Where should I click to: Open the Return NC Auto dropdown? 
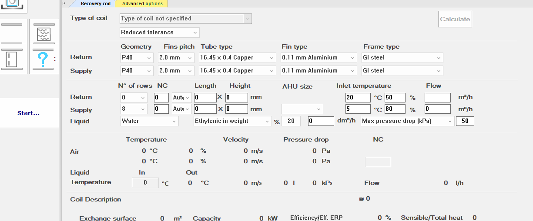[x=181, y=98]
